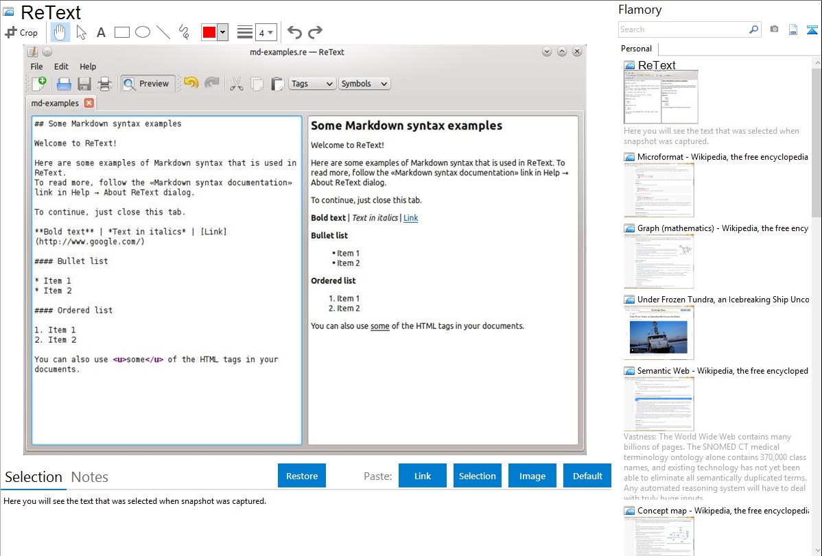
Task: Pick the ellipse drawing tool
Action: [143, 32]
